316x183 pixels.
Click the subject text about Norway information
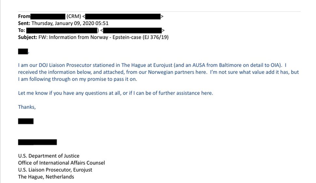click(x=109, y=37)
